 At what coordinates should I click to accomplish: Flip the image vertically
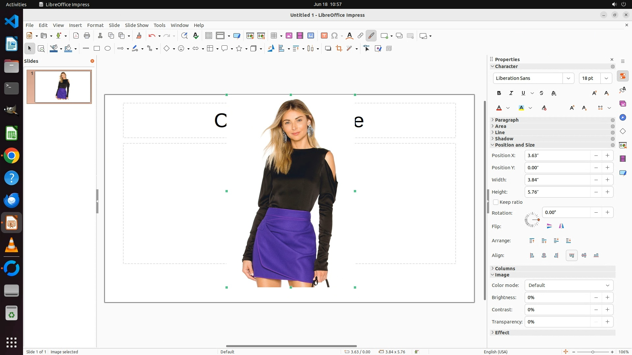(x=549, y=226)
